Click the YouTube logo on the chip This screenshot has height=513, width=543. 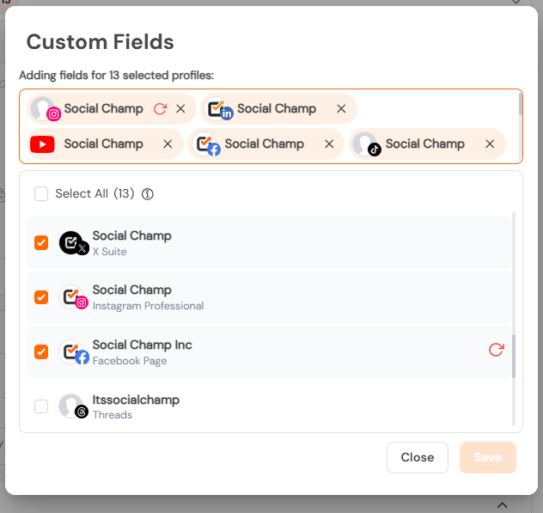(42, 144)
